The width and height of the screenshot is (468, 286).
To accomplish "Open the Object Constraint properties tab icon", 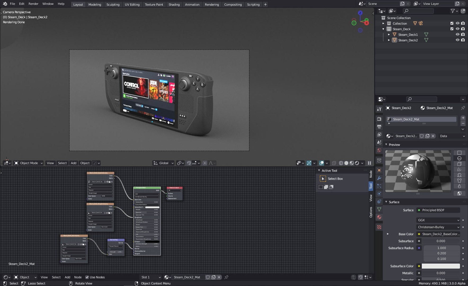I will tap(379, 202).
